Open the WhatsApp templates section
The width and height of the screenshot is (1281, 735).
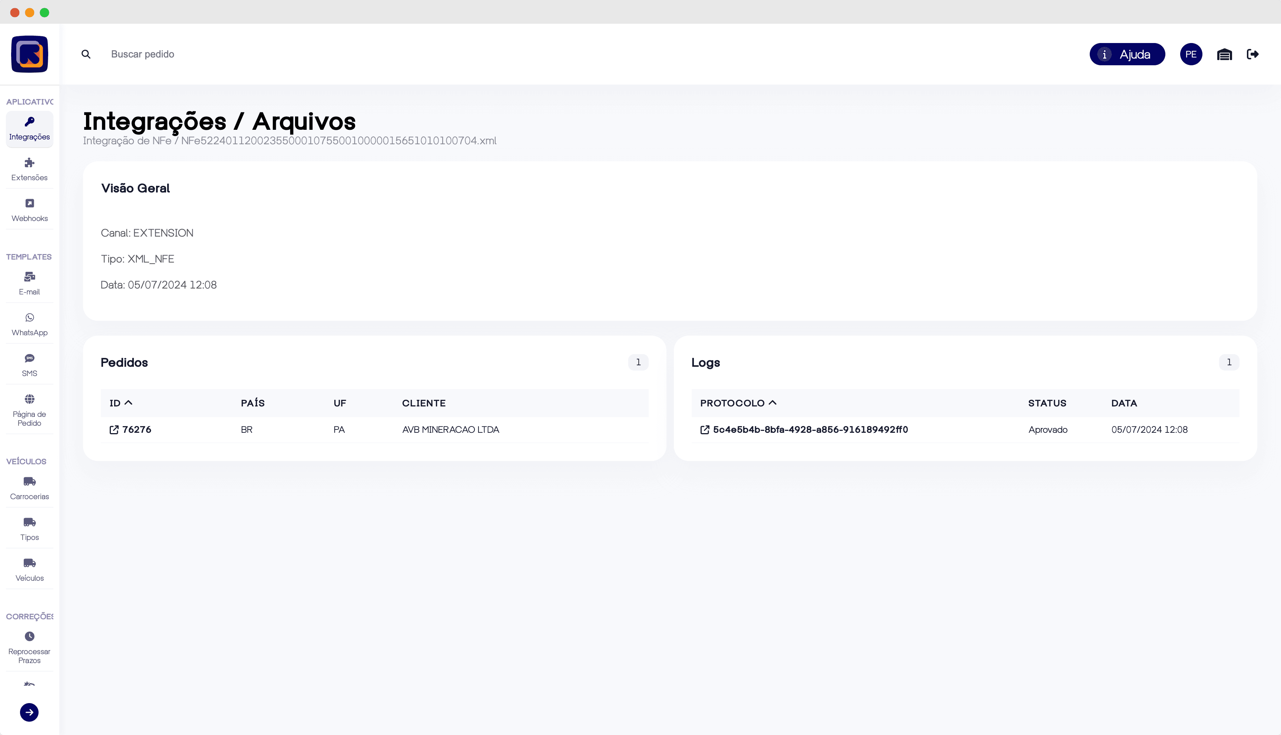coord(29,324)
